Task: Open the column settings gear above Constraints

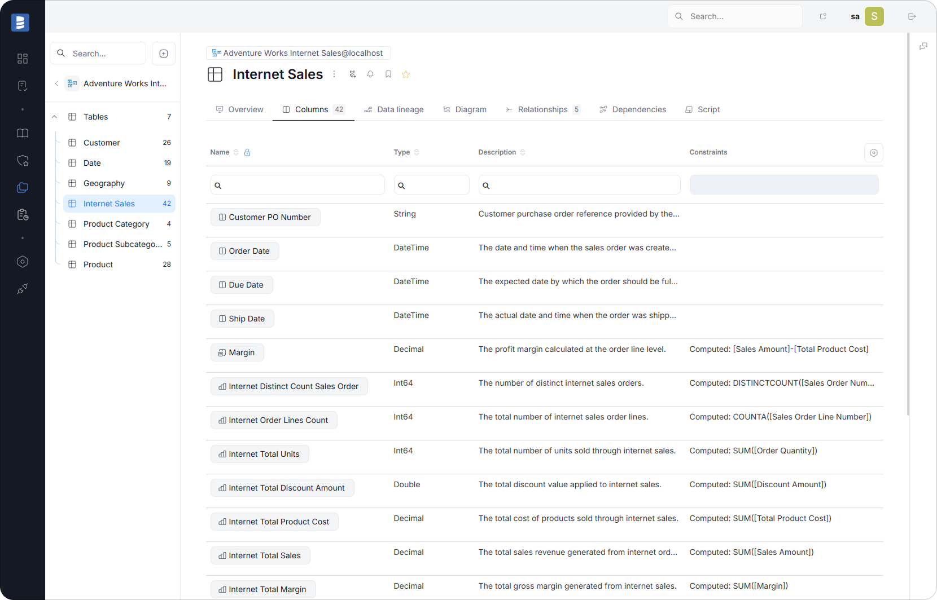Action: 873,152
